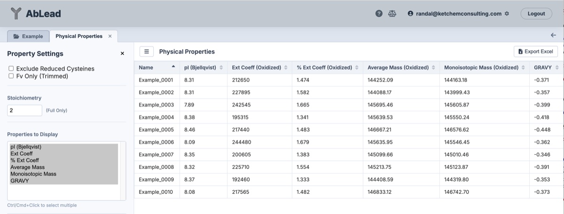The image size is (564, 214).
Task: Close the Property Settings panel
Action: 122,54
